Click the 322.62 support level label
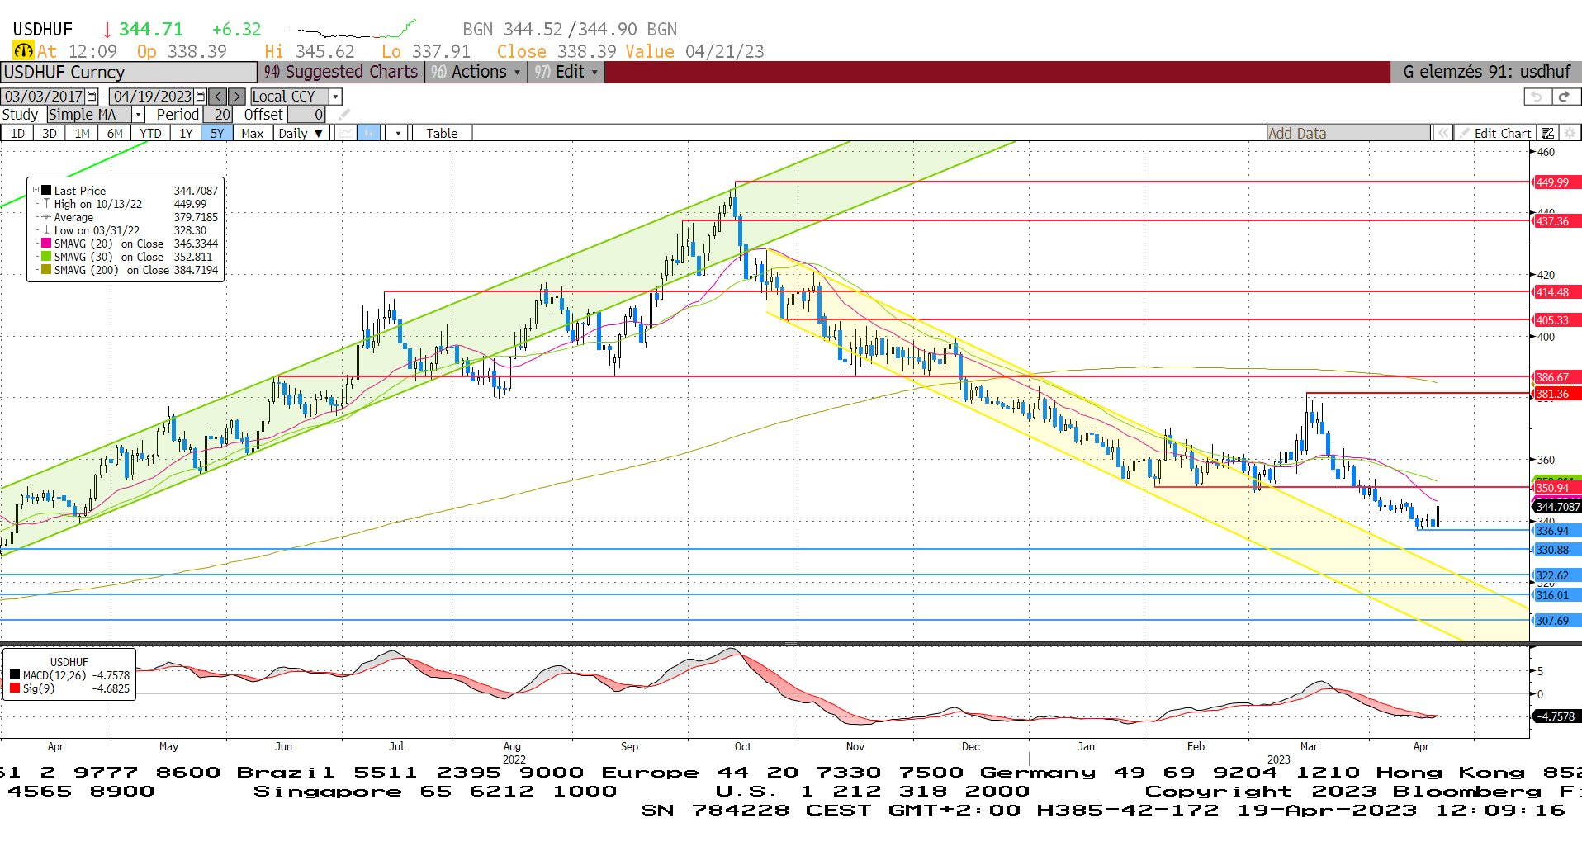This screenshot has width=1582, height=856. tap(1556, 575)
